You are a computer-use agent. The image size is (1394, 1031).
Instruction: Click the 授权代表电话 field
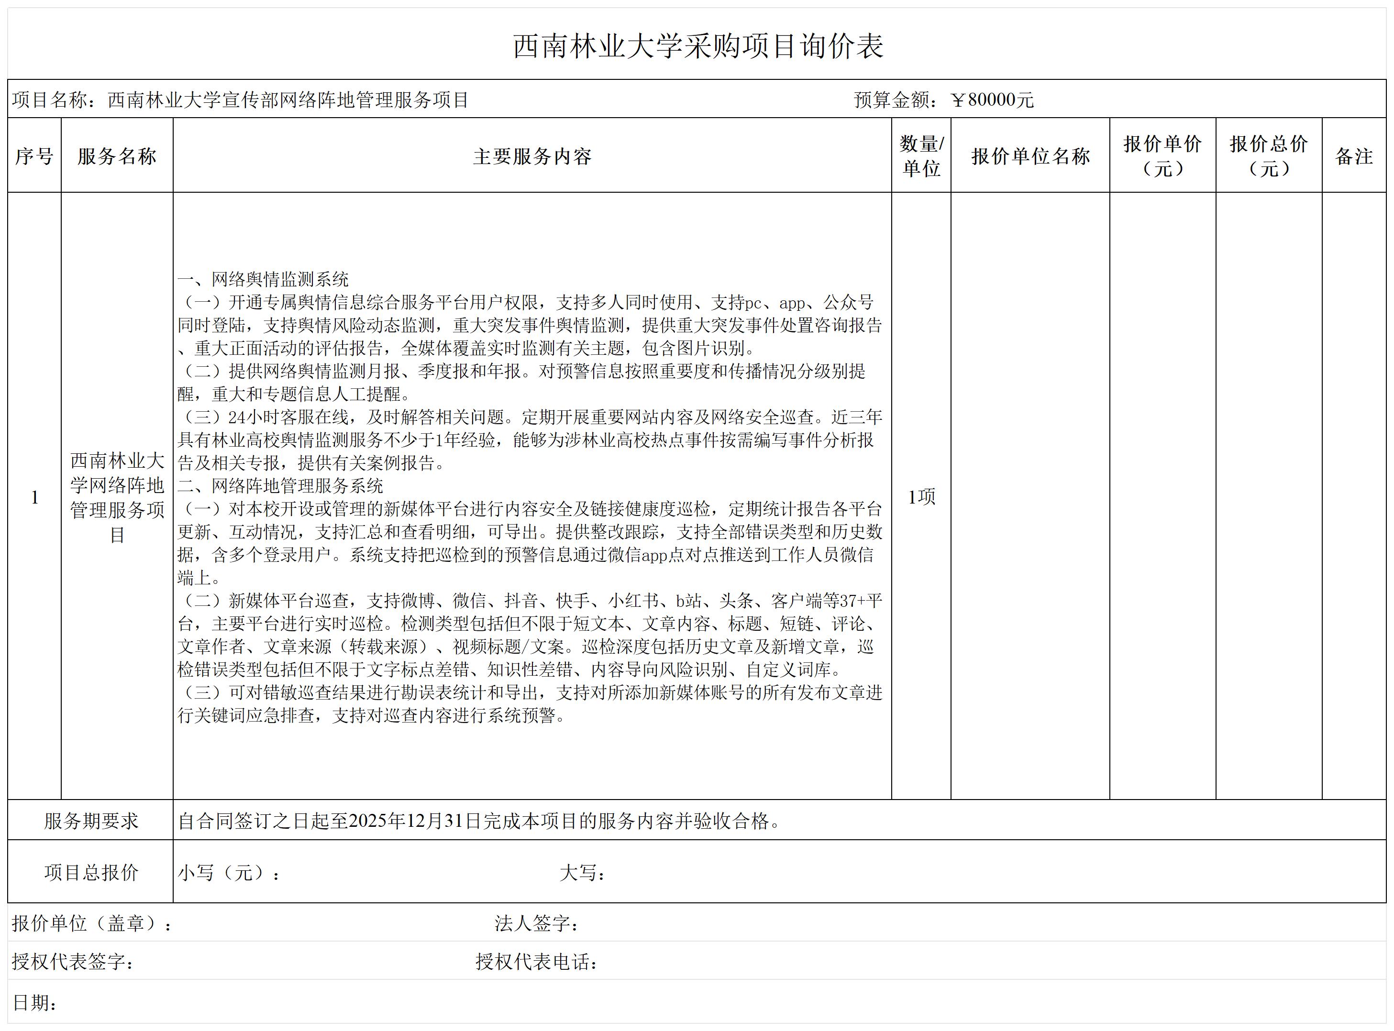click(x=537, y=962)
